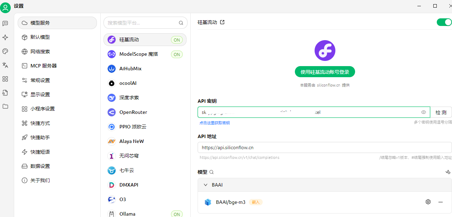Click the 深度求索 provider icon
The image size is (452, 217).
tap(111, 98)
